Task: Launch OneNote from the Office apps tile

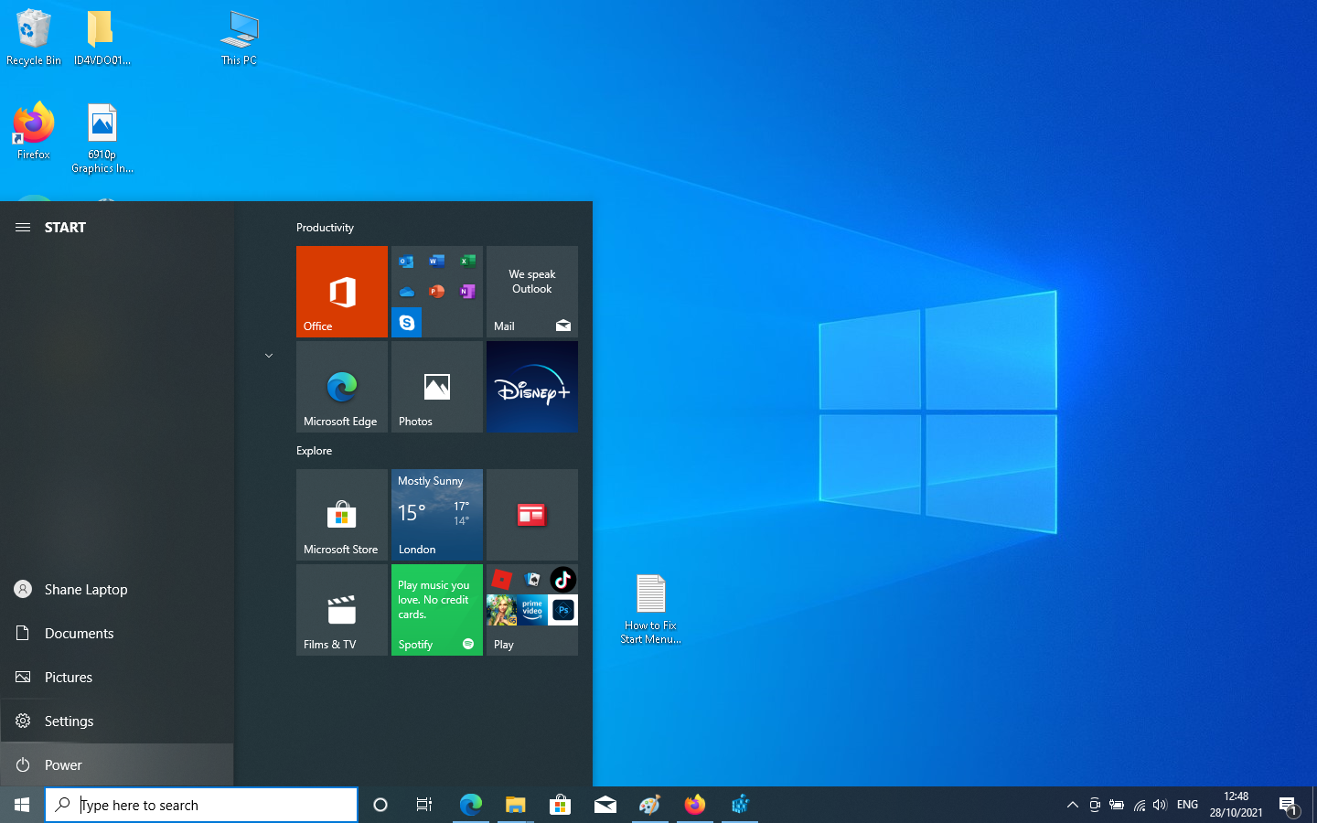Action: (467, 292)
